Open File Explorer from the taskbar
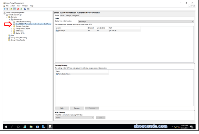The image size is (199, 134). coord(31,127)
